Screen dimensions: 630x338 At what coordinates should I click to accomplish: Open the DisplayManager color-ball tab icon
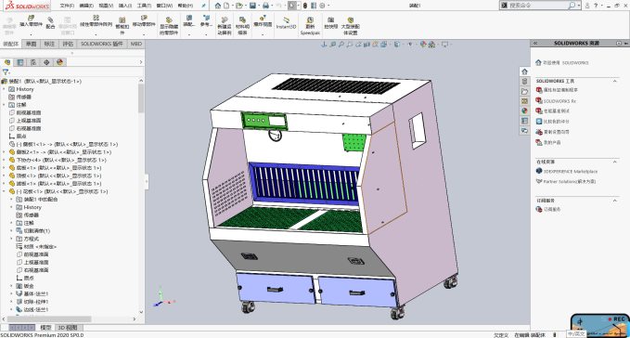(60, 62)
